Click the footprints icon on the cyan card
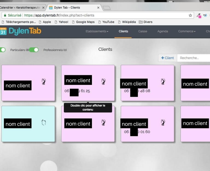 [x=44, y=123]
